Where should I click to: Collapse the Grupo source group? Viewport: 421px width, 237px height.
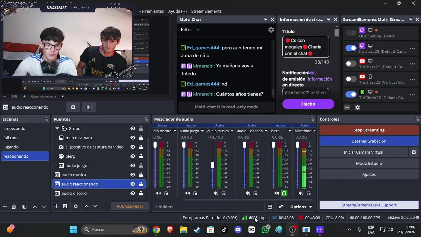pos(57,128)
